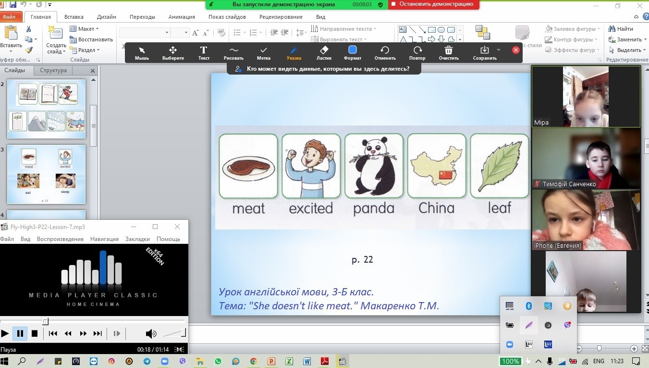Screen dimensions: 649x368
Task: Click the media player seek bar
Action: pyautogui.click(x=92, y=321)
